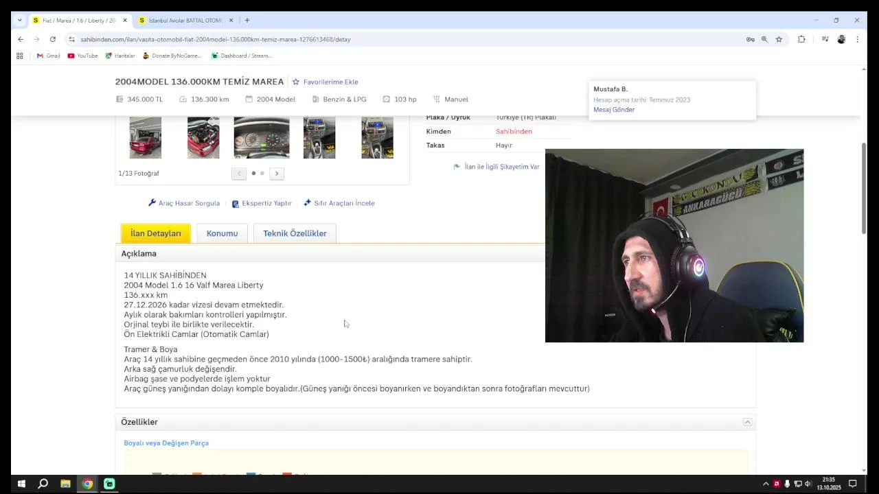Click the Benzin & LPG fuel text
The image size is (879, 494).
[x=345, y=99]
